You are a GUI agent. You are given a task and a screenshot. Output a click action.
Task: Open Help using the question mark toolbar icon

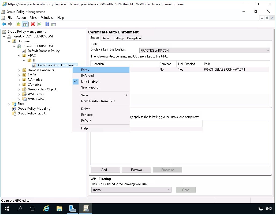(47, 24)
